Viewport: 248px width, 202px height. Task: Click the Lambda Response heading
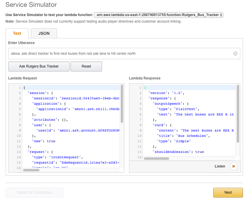(145, 78)
